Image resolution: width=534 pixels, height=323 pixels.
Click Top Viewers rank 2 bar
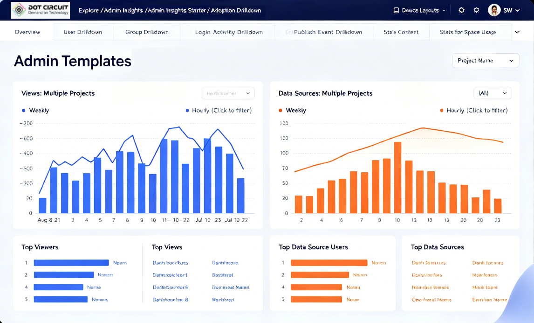click(x=64, y=275)
